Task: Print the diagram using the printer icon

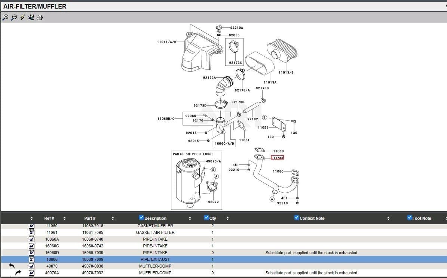Action: (40, 17)
